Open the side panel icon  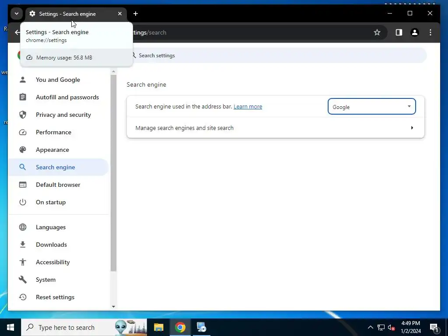399,32
